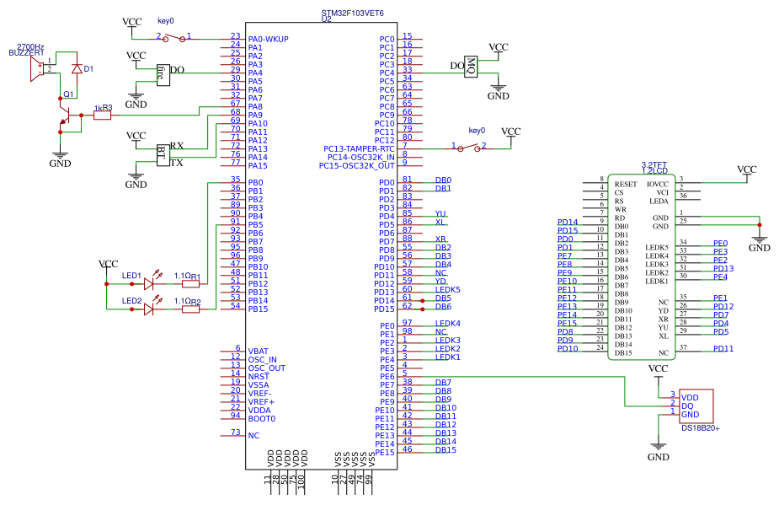The width and height of the screenshot is (779, 505).
Task: Click the PD10 net label beside LCD DB15
Action: 568,349
